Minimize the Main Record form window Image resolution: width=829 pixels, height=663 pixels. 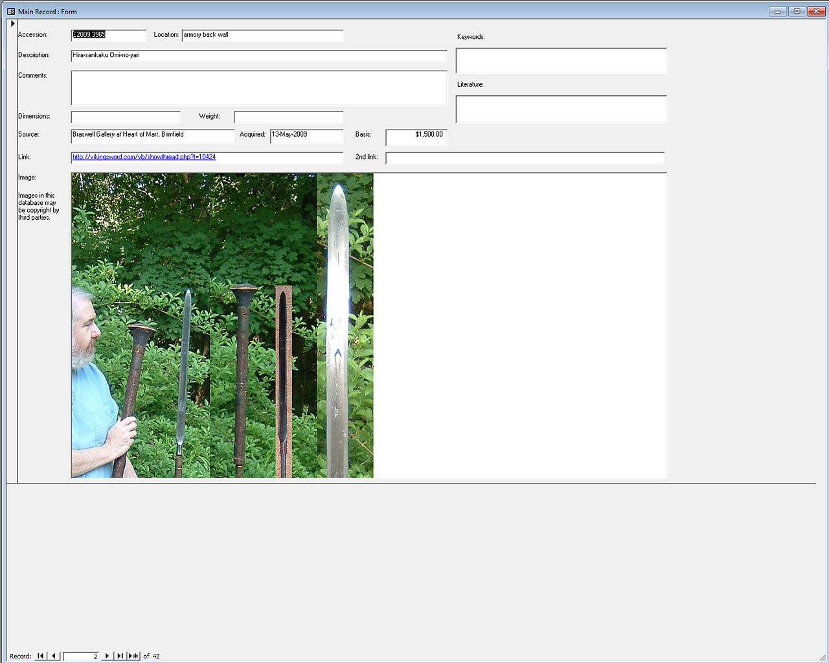coord(778,11)
